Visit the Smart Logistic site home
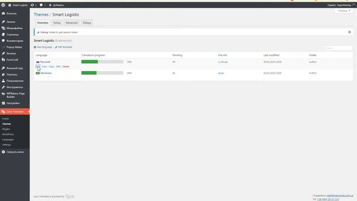The width and height of the screenshot is (357, 201). point(18,5)
